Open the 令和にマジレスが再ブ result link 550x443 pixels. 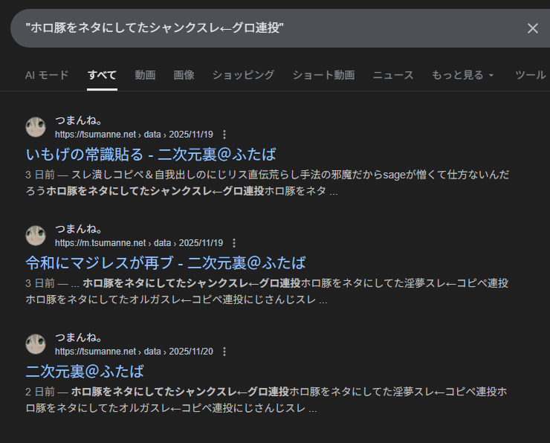click(166, 263)
